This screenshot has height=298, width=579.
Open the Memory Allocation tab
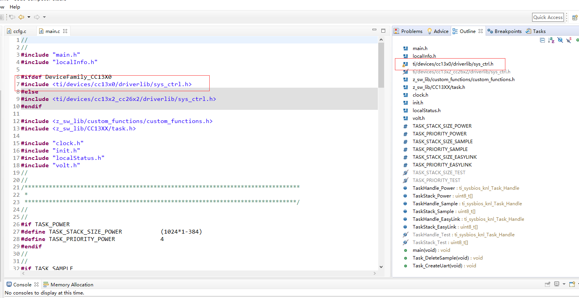(x=68, y=284)
